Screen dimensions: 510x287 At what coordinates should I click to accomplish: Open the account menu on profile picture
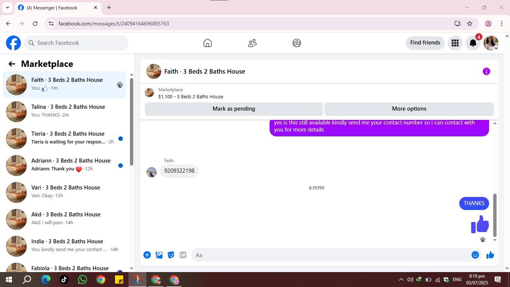pos(491,43)
